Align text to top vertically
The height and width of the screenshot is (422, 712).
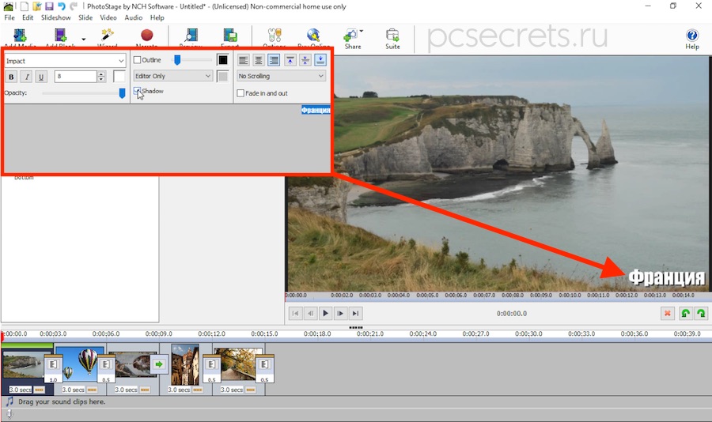click(x=290, y=60)
